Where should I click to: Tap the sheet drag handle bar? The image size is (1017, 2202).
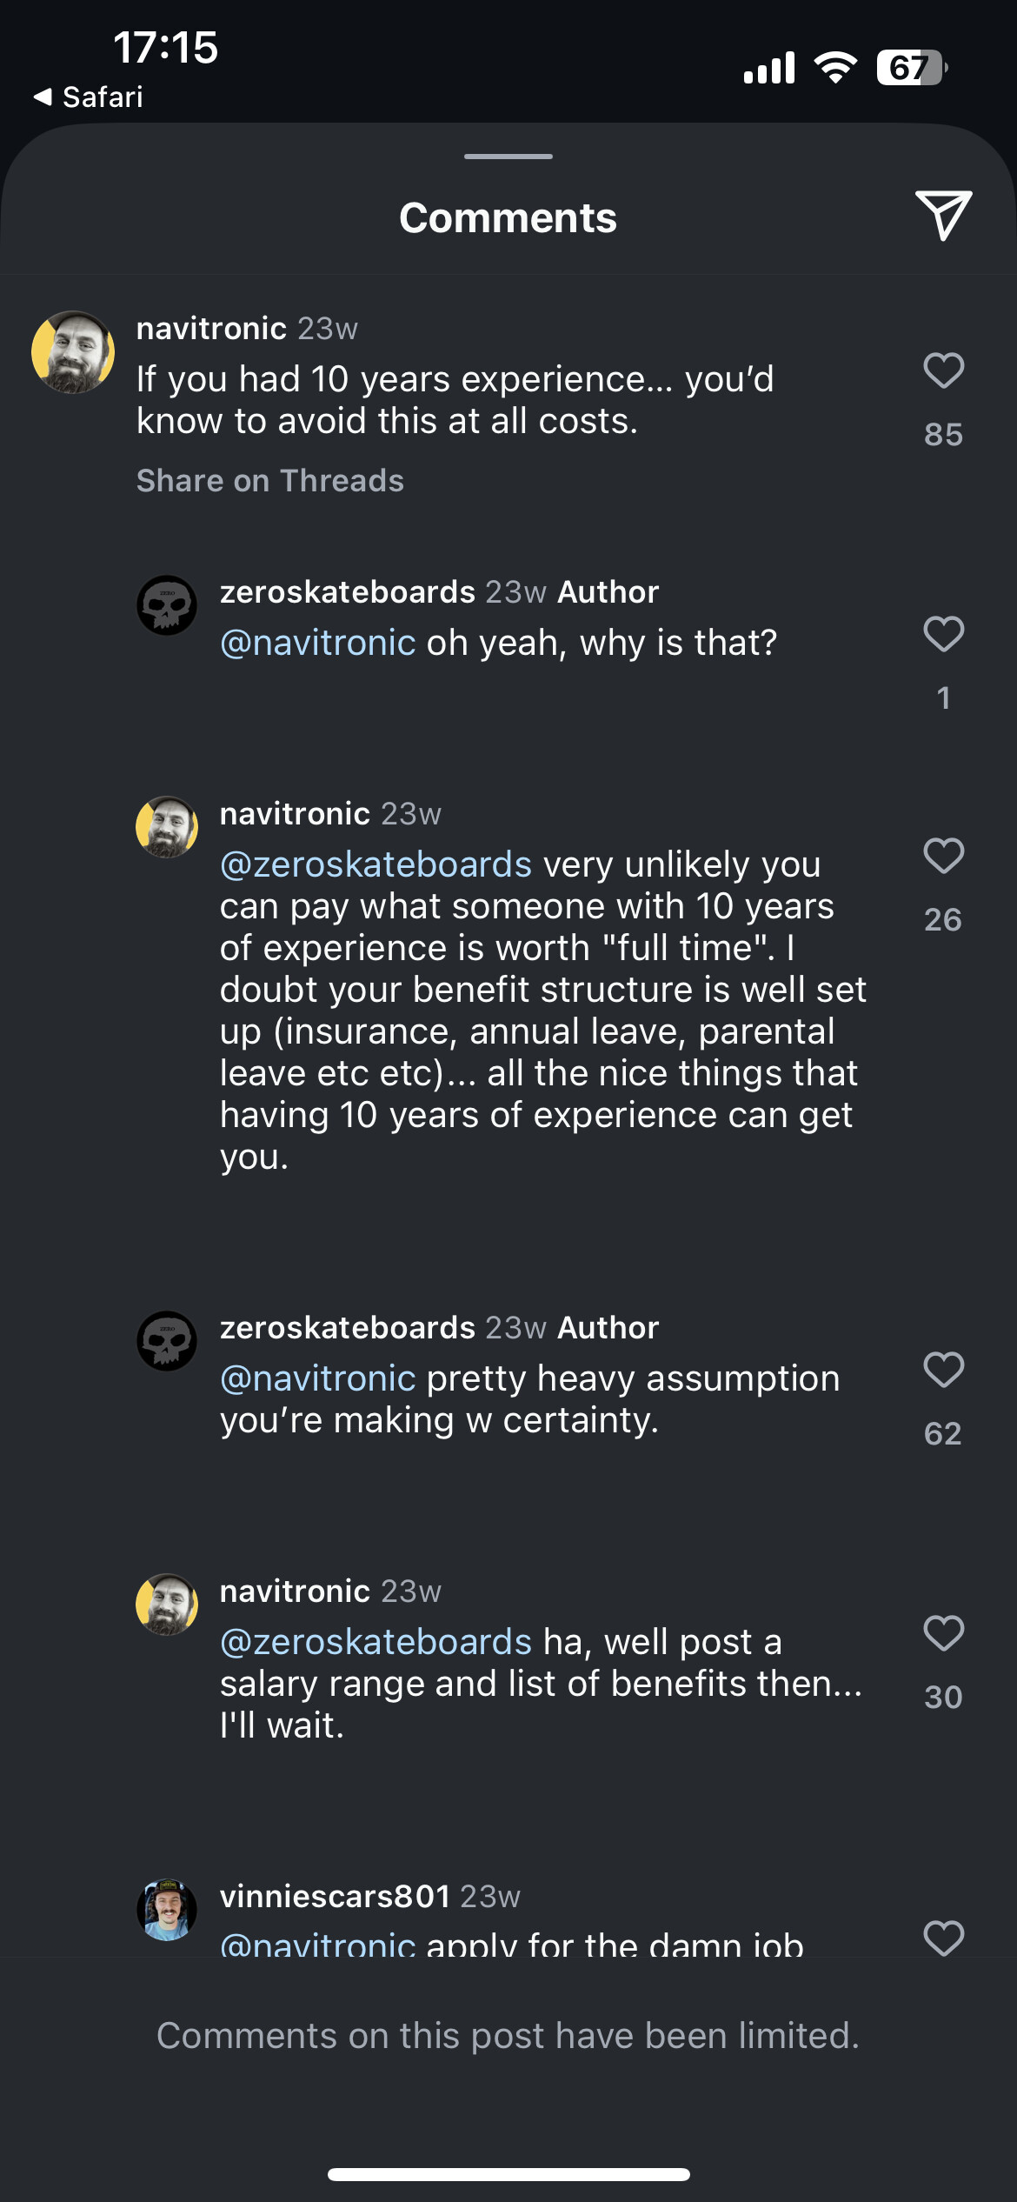tap(508, 157)
